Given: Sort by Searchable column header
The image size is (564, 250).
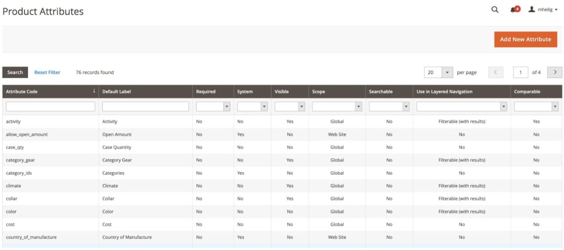Looking at the screenshot, I should click(x=381, y=92).
